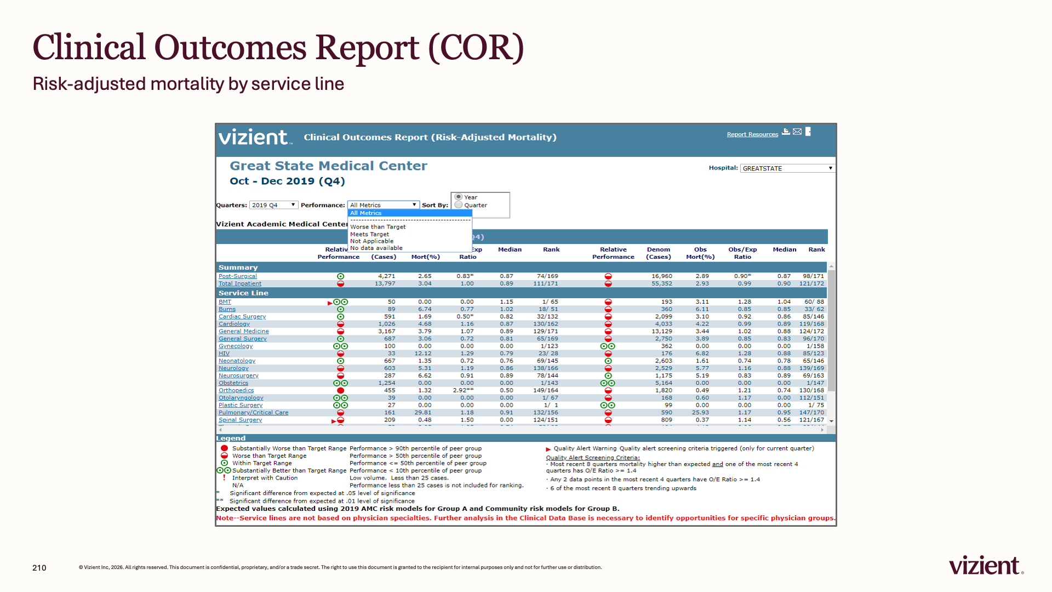
Task: Click table vertical scrollbar down arrow
Action: [831, 421]
